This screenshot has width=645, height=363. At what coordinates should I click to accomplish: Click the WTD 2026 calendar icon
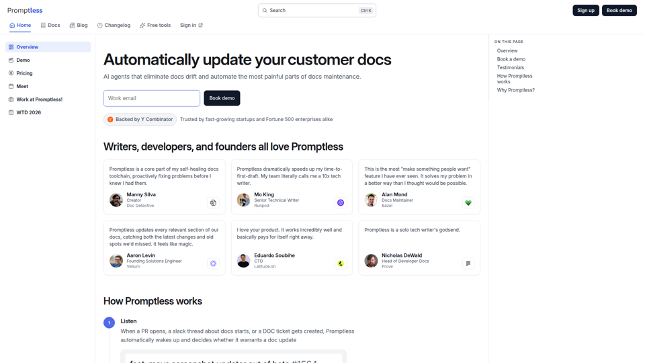point(11,112)
